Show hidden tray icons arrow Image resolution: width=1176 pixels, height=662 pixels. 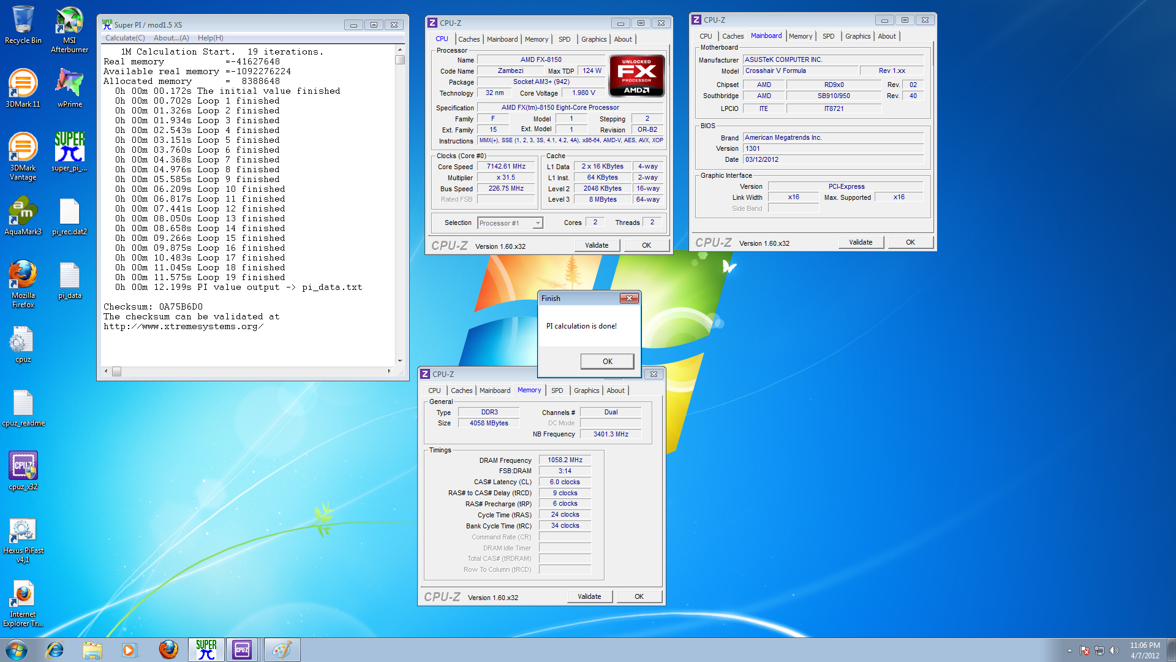[x=1069, y=650]
